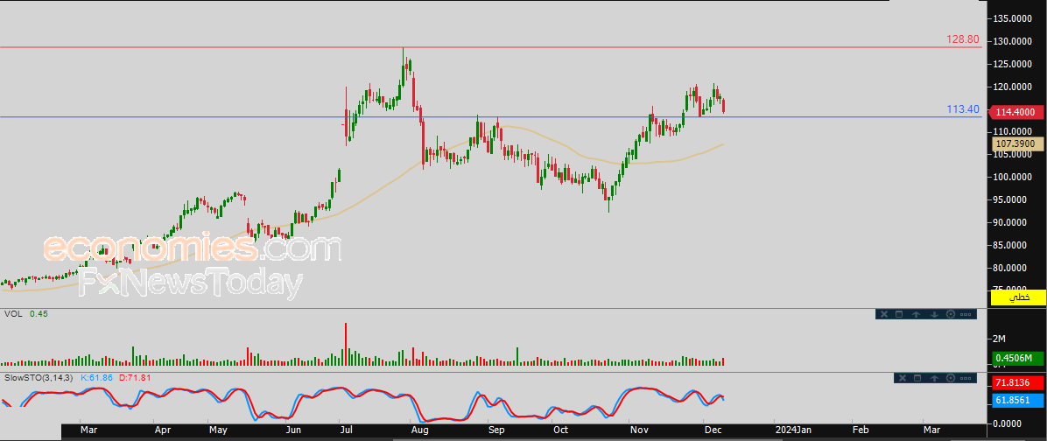Click the 114.4000 current price tag
The height and width of the screenshot is (441, 1047).
pyautogui.click(x=1016, y=113)
